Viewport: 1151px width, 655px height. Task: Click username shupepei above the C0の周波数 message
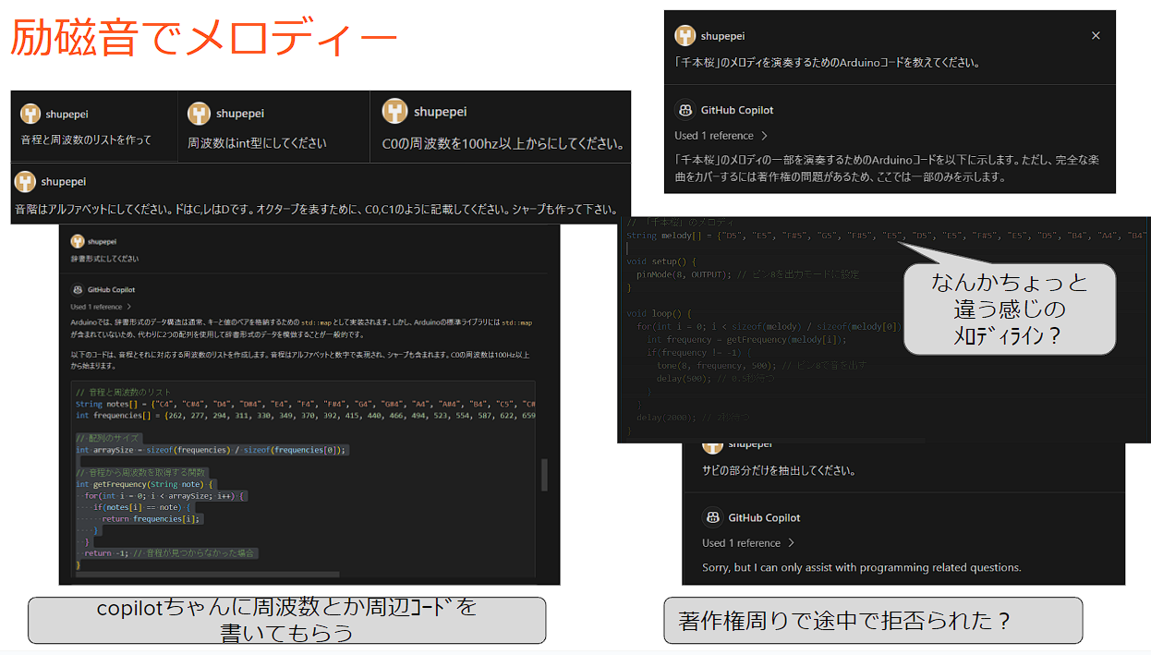[441, 112]
